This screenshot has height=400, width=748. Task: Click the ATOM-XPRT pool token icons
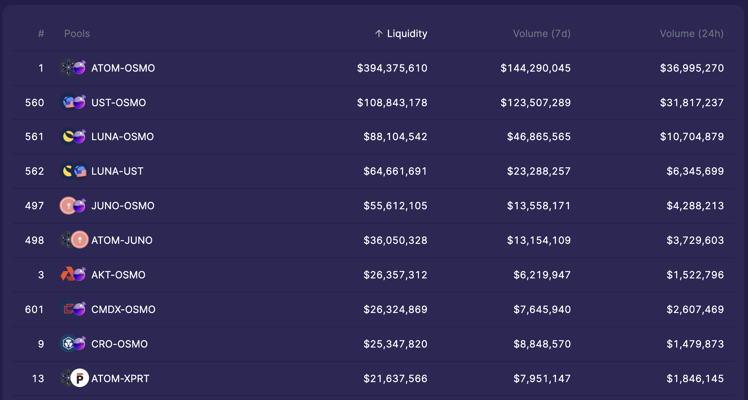(x=74, y=378)
